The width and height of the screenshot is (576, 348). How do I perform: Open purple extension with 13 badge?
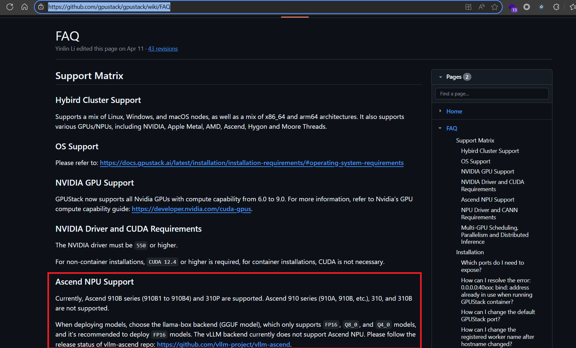(513, 7)
